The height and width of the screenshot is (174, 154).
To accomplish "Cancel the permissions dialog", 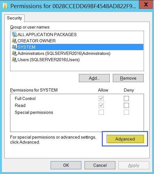I will point(100,165).
